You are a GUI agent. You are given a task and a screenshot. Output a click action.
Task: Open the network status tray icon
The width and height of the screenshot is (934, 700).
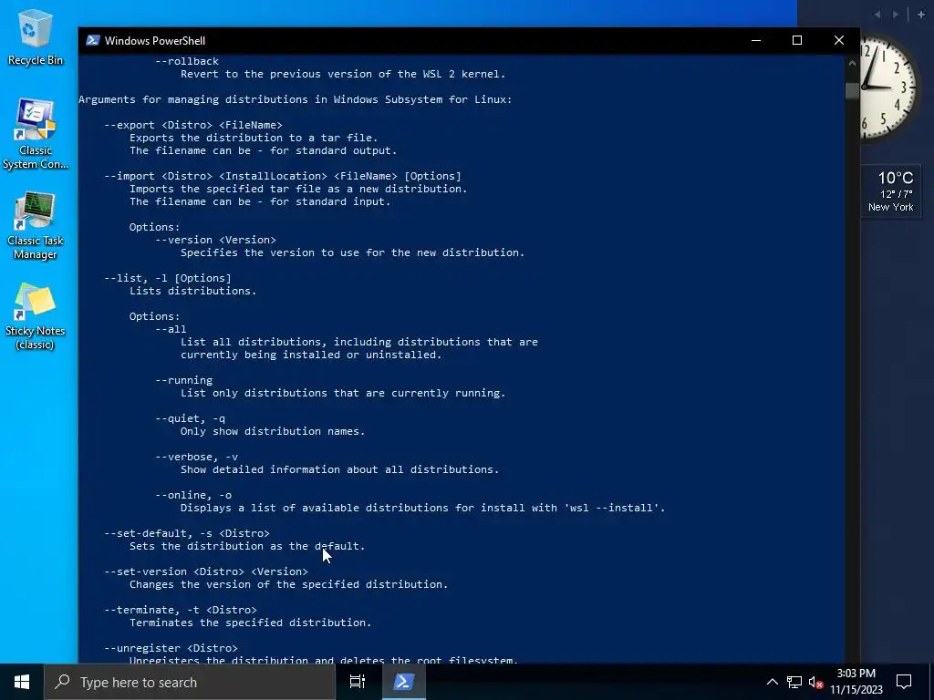pos(794,682)
